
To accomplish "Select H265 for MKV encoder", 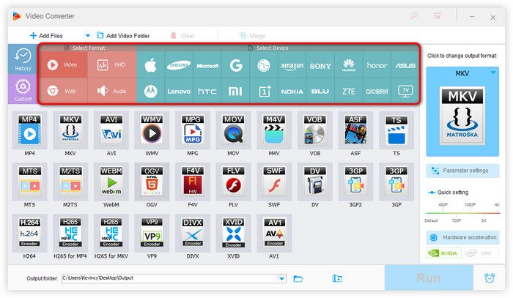I will [111, 233].
